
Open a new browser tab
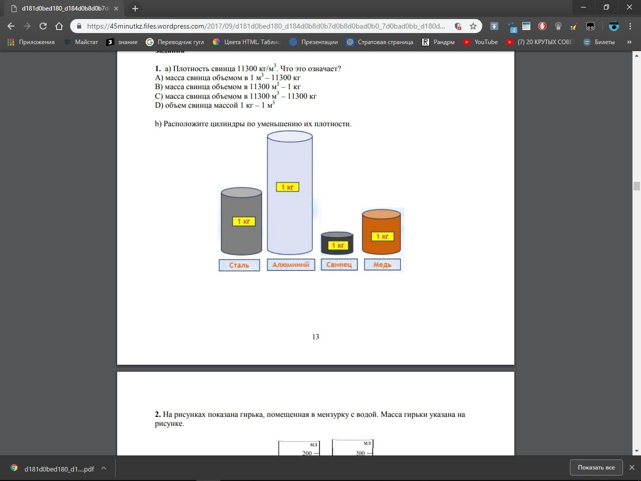(135, 8)
